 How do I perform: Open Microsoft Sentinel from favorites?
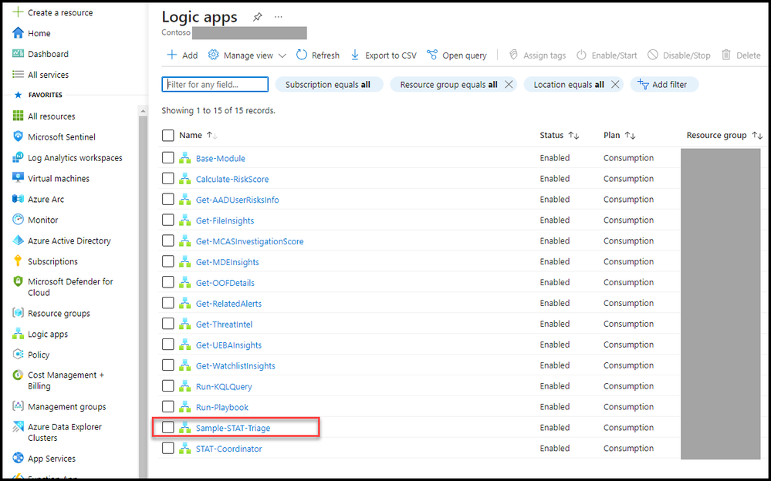pos(62,137)
